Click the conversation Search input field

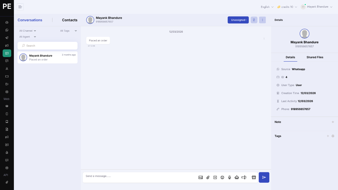[48, 45]
